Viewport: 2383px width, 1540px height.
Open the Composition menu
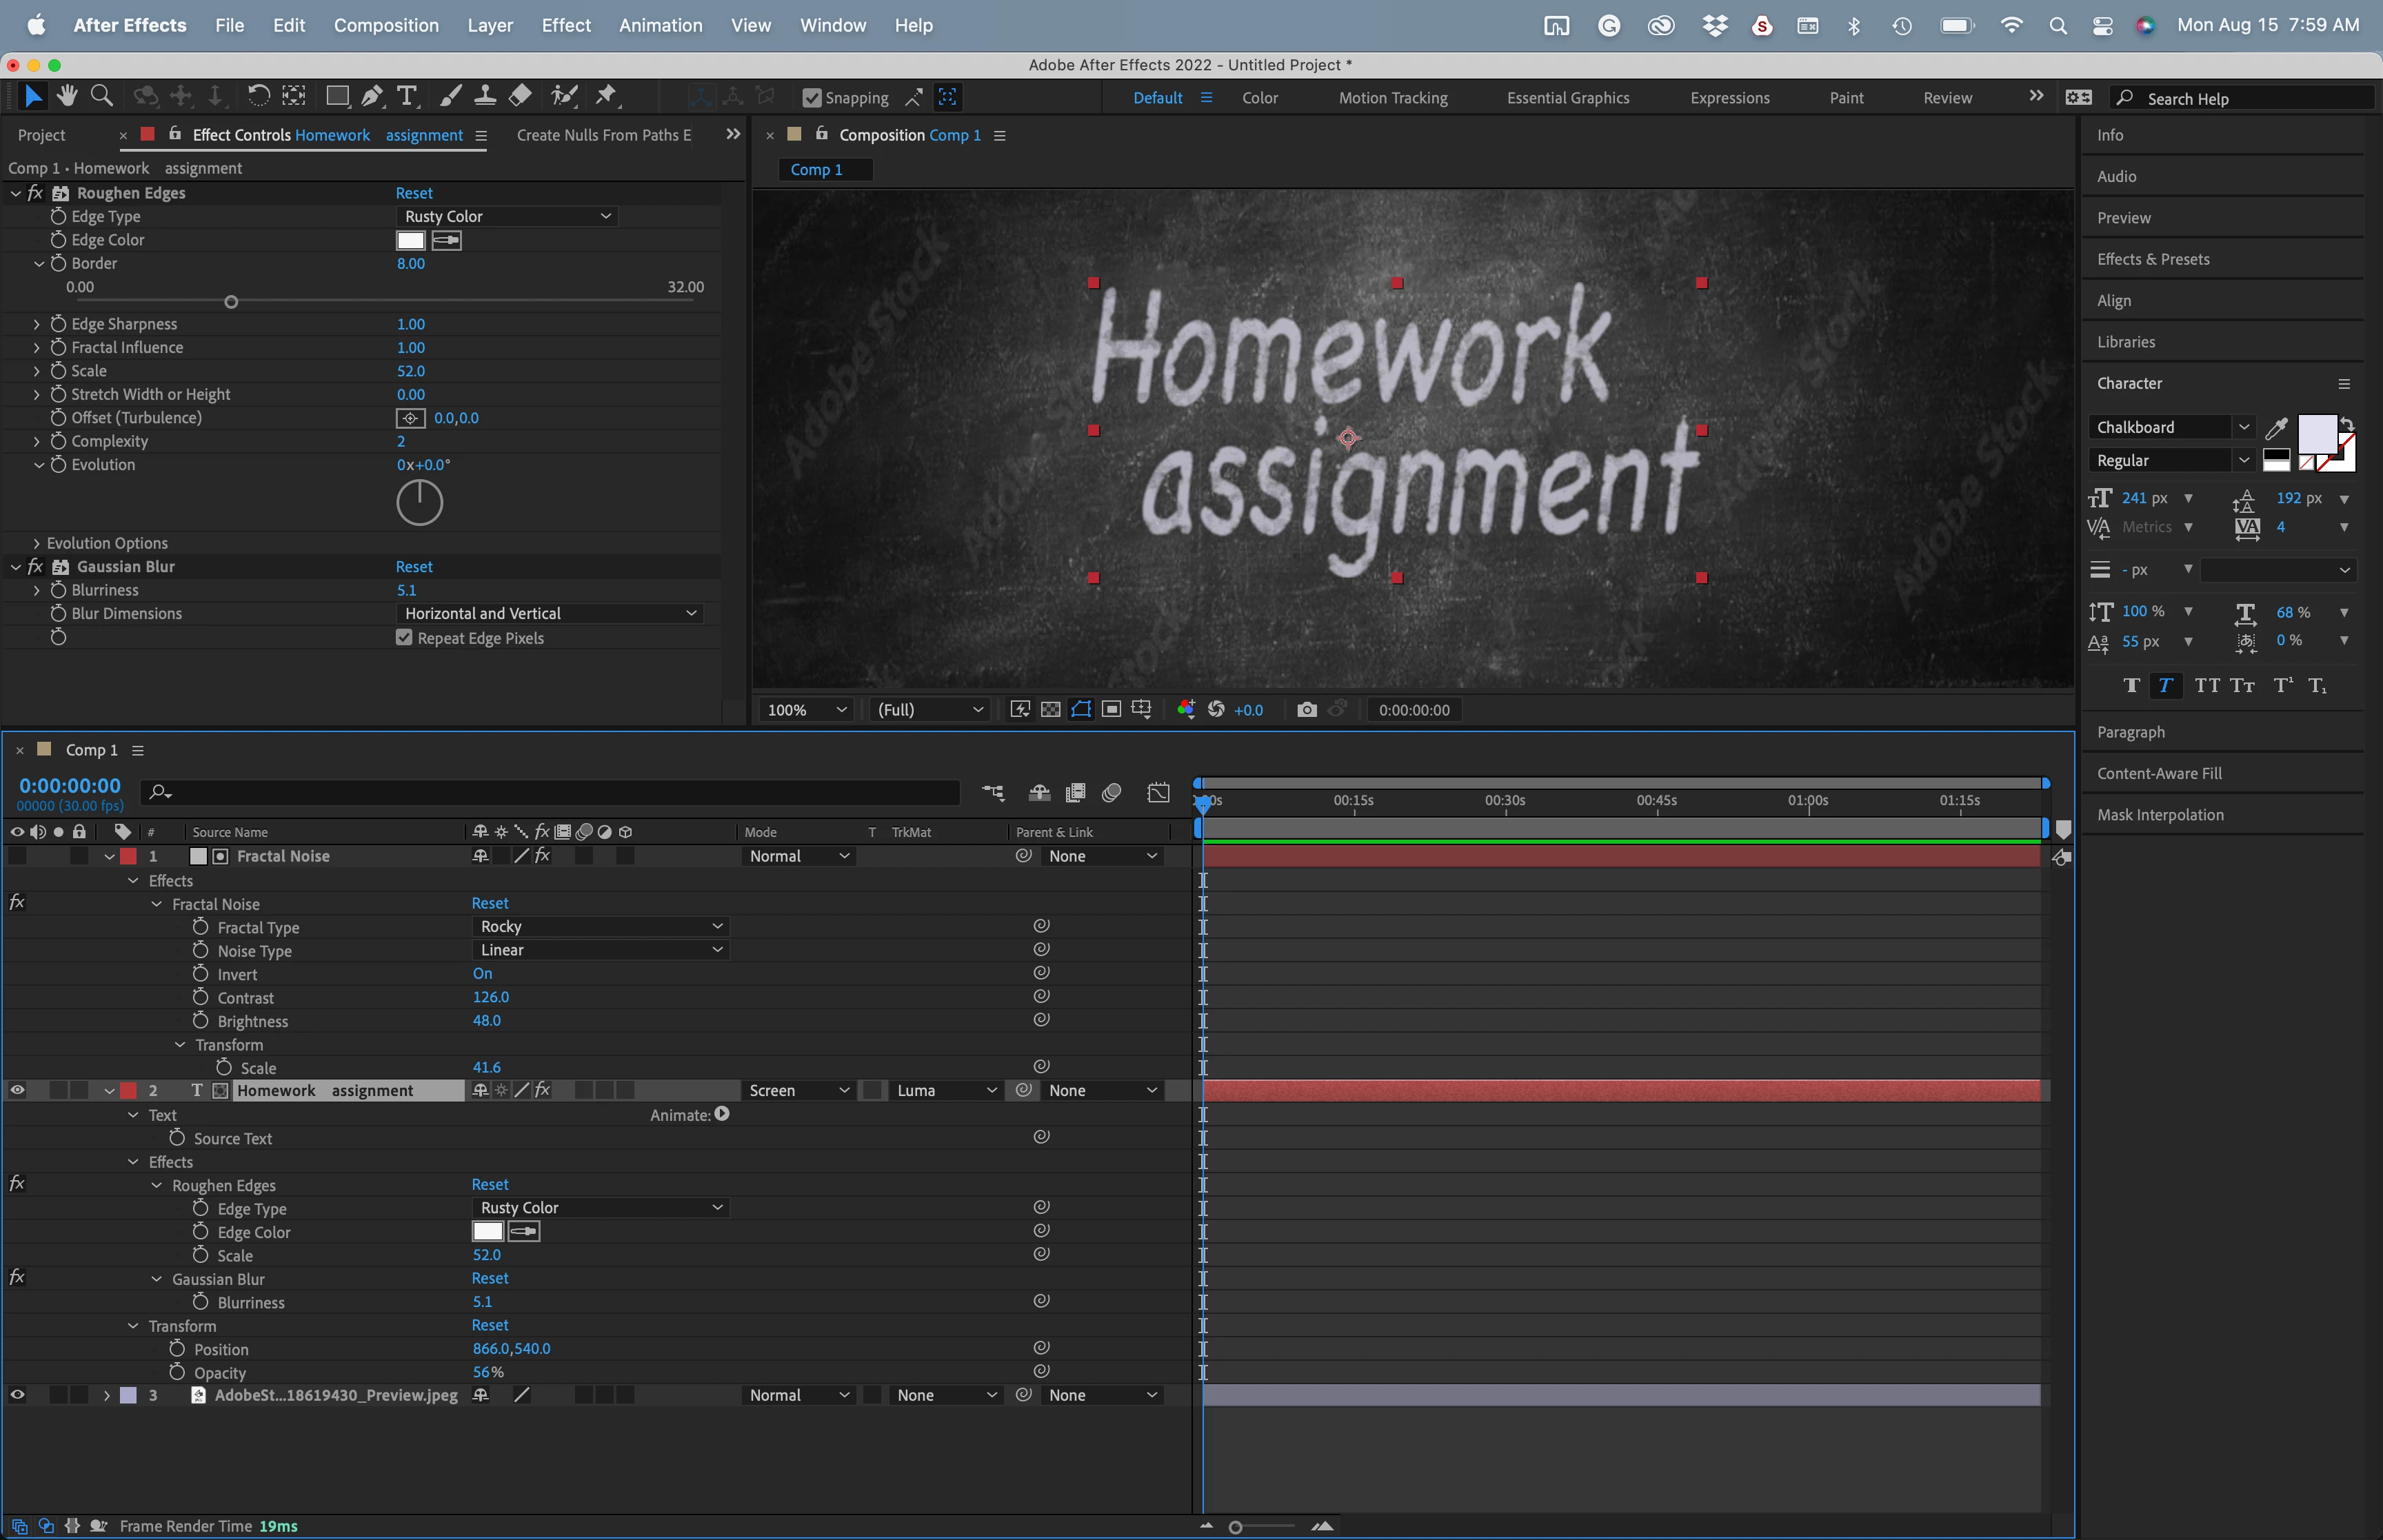coord(386,25)
